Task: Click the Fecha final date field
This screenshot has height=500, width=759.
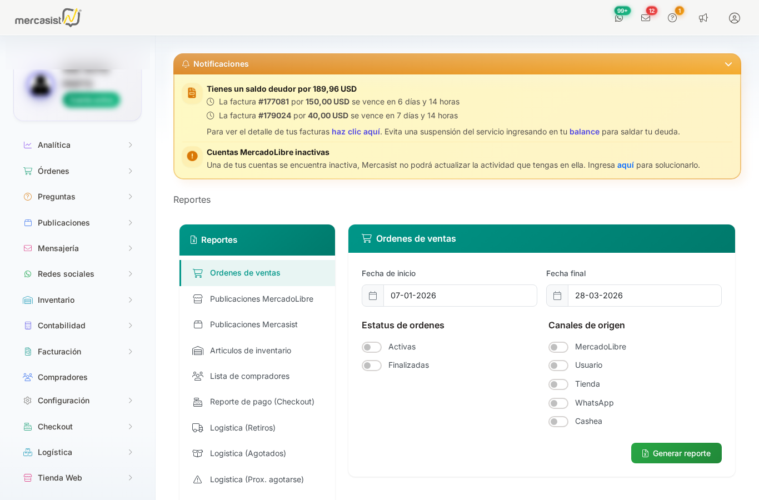Action: [644, 296]
